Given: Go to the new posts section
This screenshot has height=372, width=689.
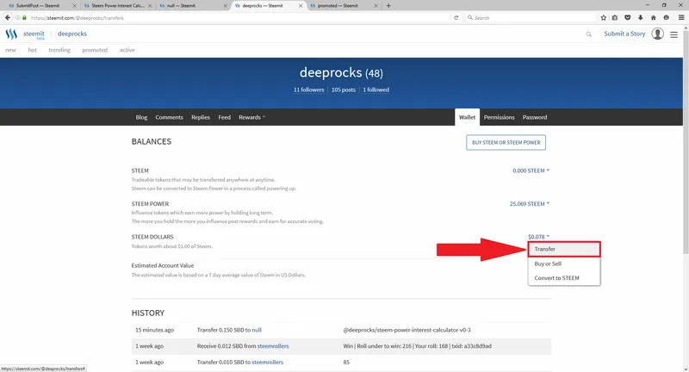Looking at the screenshot, I should point(10,50).
